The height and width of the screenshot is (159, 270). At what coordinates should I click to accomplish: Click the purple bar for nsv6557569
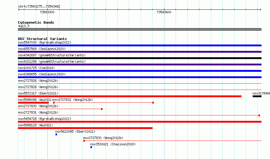point(140,52)
